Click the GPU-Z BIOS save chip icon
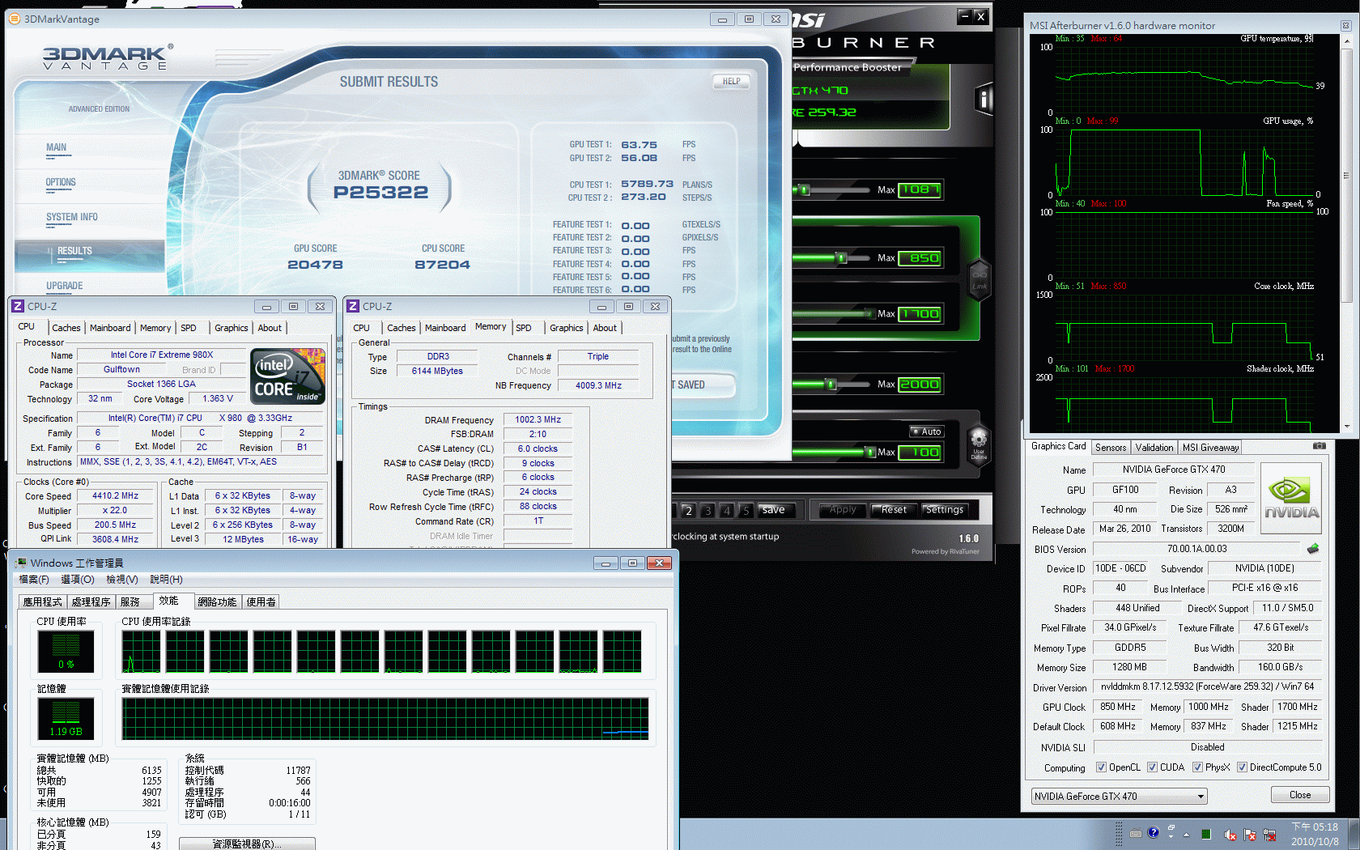The width and height of the screenshot is (1360, 850). (x=1313, y=549)
